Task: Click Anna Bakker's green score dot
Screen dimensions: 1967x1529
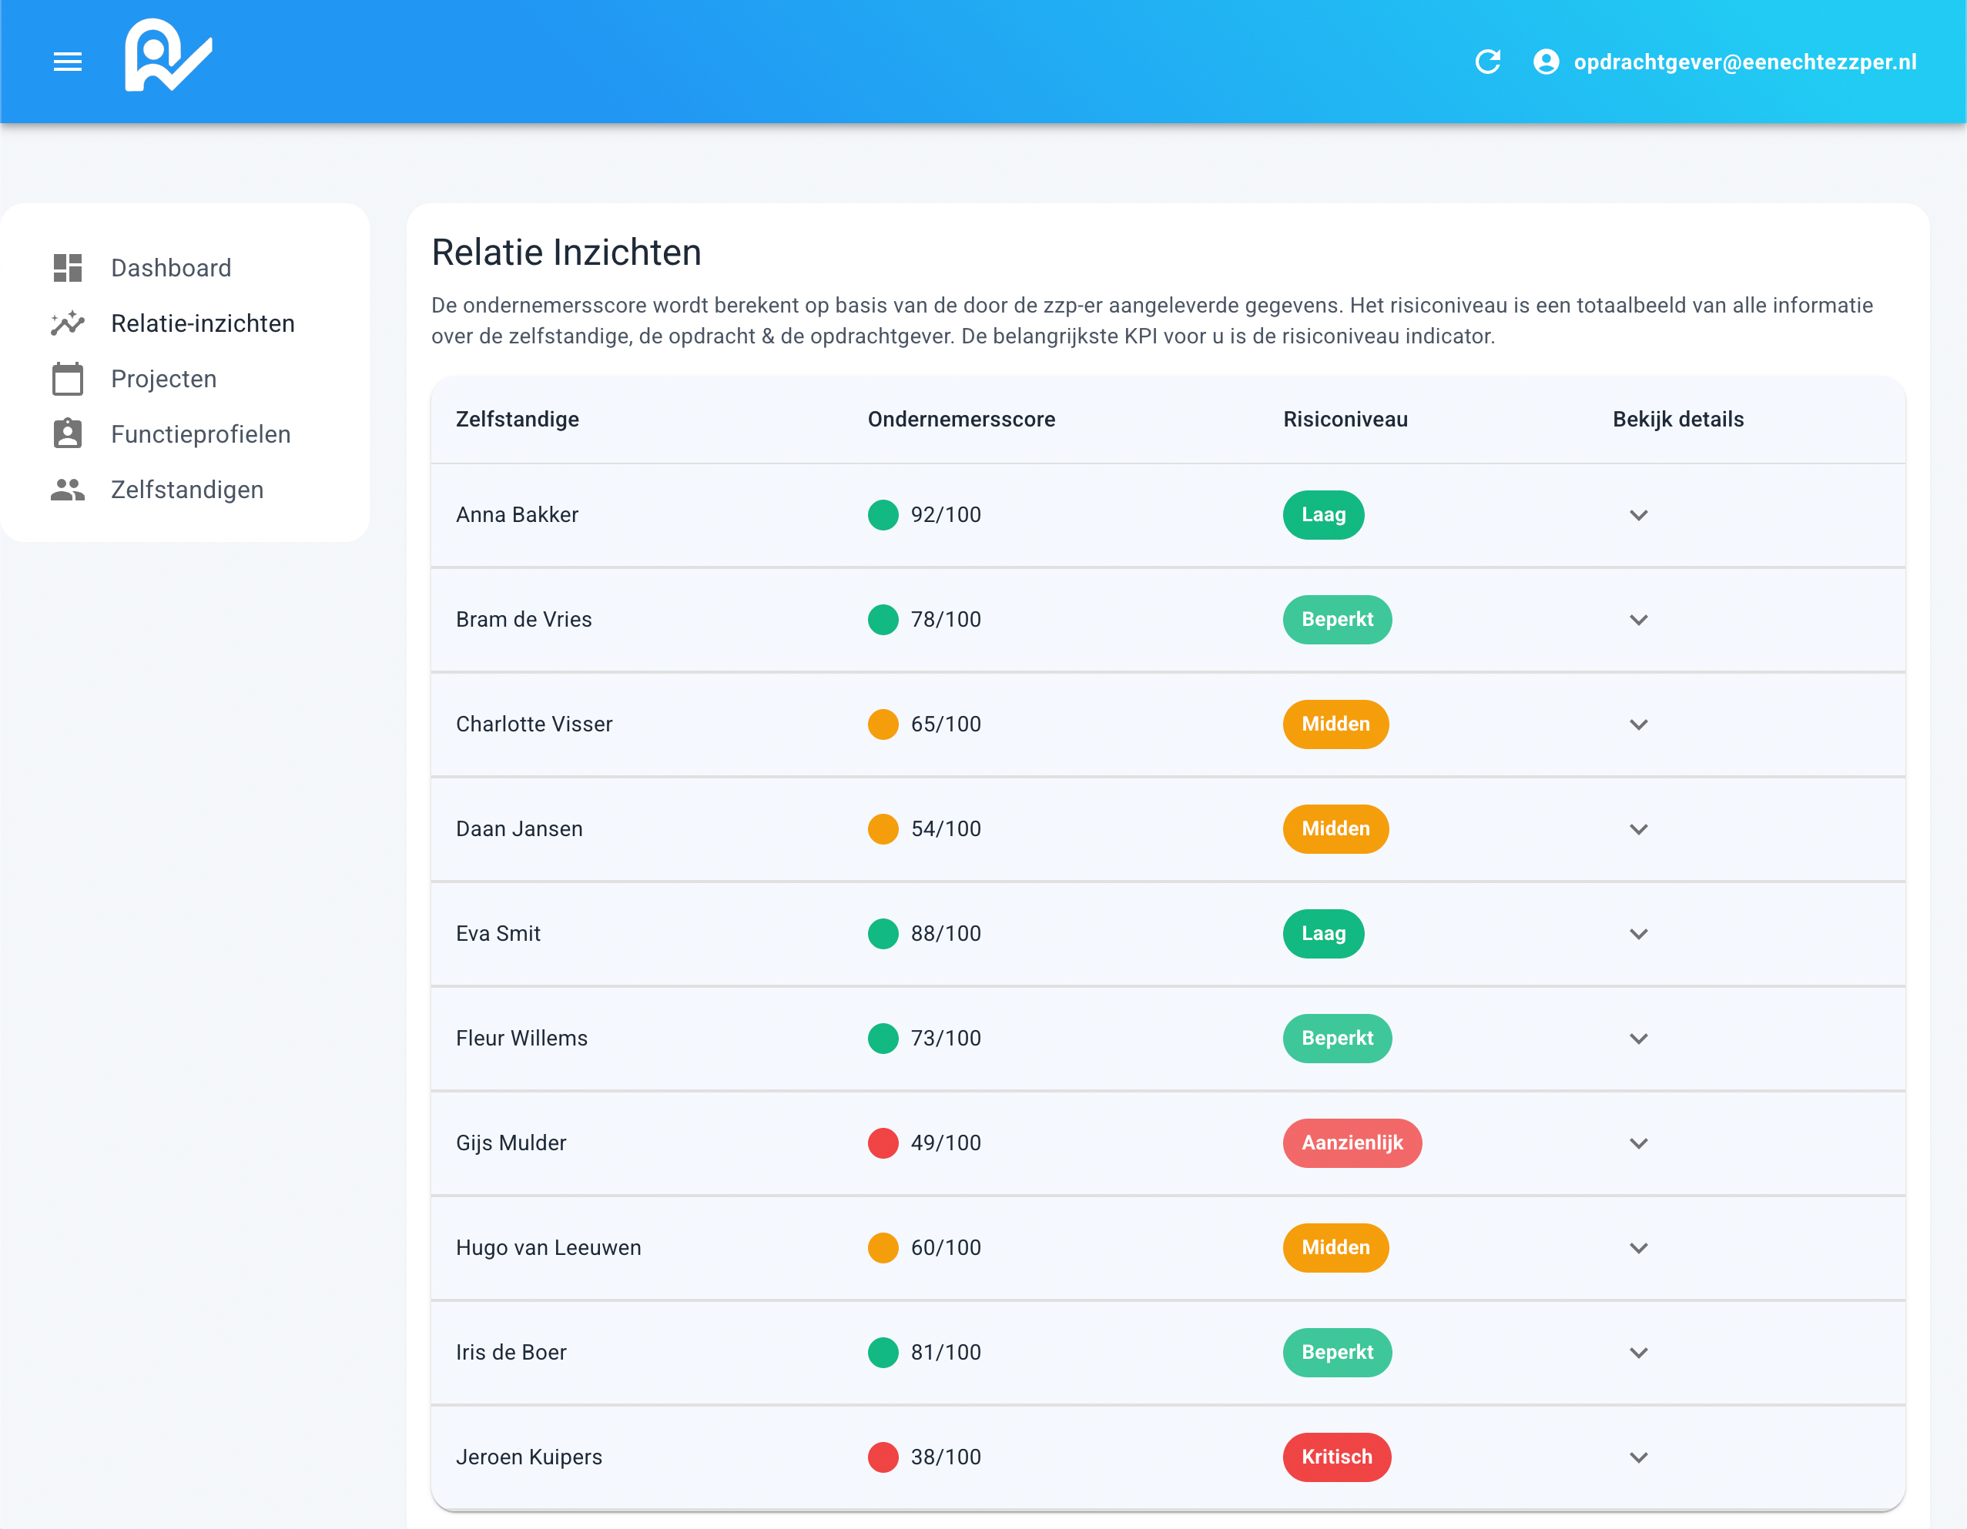Action: click(883, 515)
